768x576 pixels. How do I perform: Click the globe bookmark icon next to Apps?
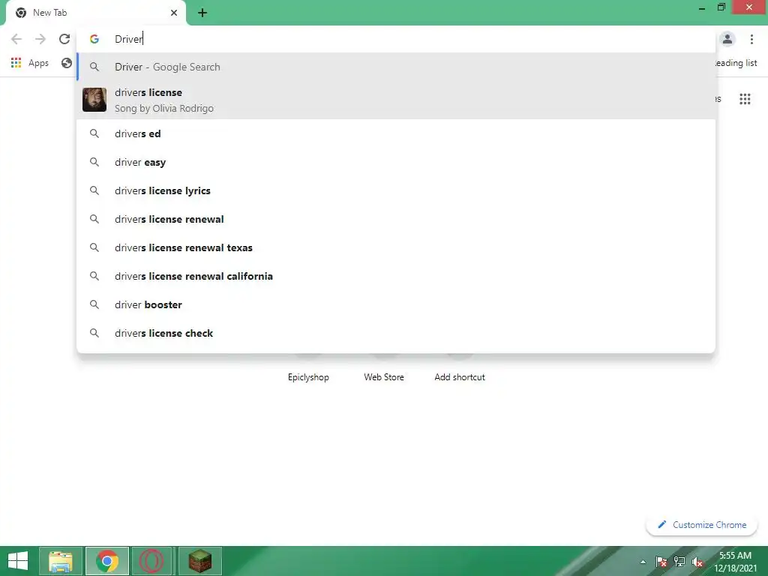[67, 63]
